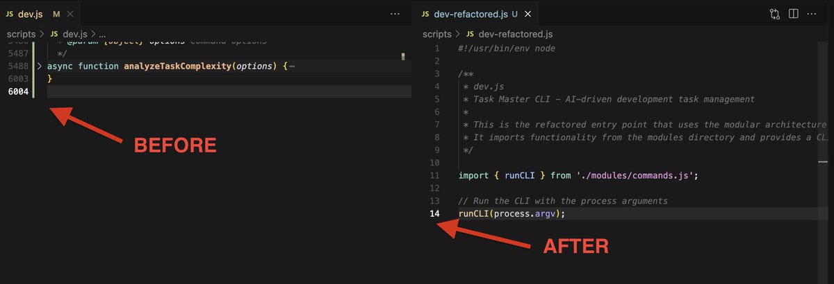The image size is (834, 284).
Task: Expand the folded analyzeTaskComplexity function
Action: point(40,66)
